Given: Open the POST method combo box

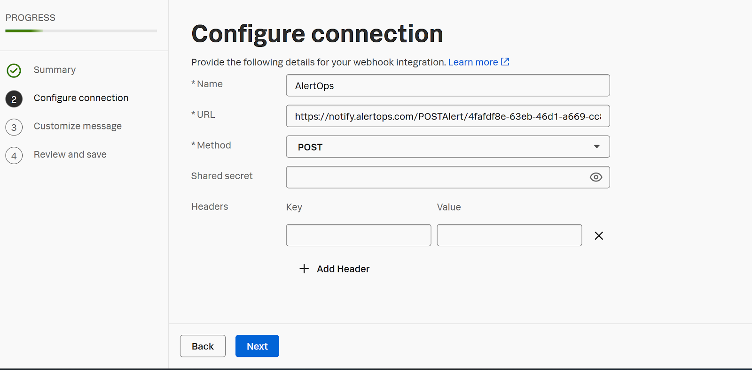Looking at the screenshot, I should 442,147.
